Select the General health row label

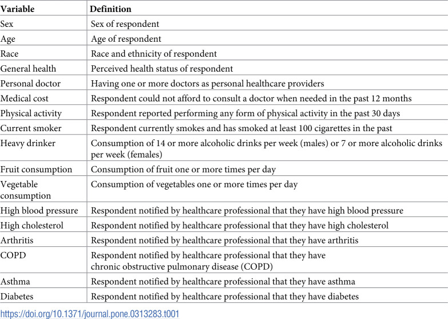[x=27, y=69]
